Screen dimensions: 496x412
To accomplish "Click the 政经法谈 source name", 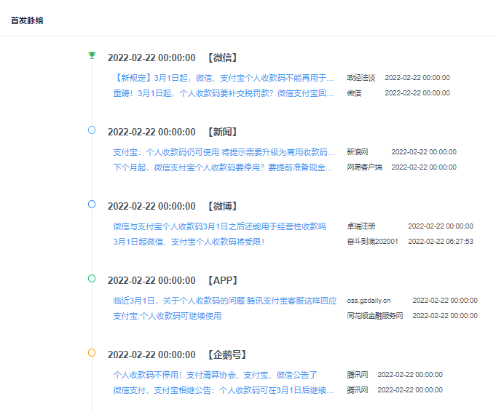I will pos(361,77).
